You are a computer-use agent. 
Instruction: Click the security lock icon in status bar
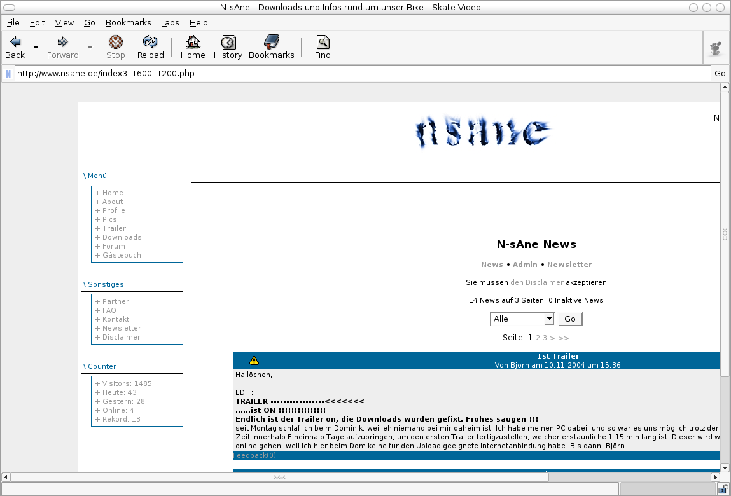coord(723,489)
